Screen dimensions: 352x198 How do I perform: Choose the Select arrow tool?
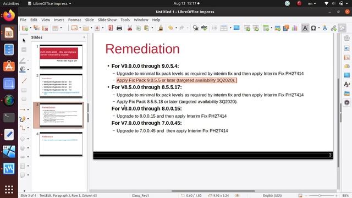pos(24,40)
